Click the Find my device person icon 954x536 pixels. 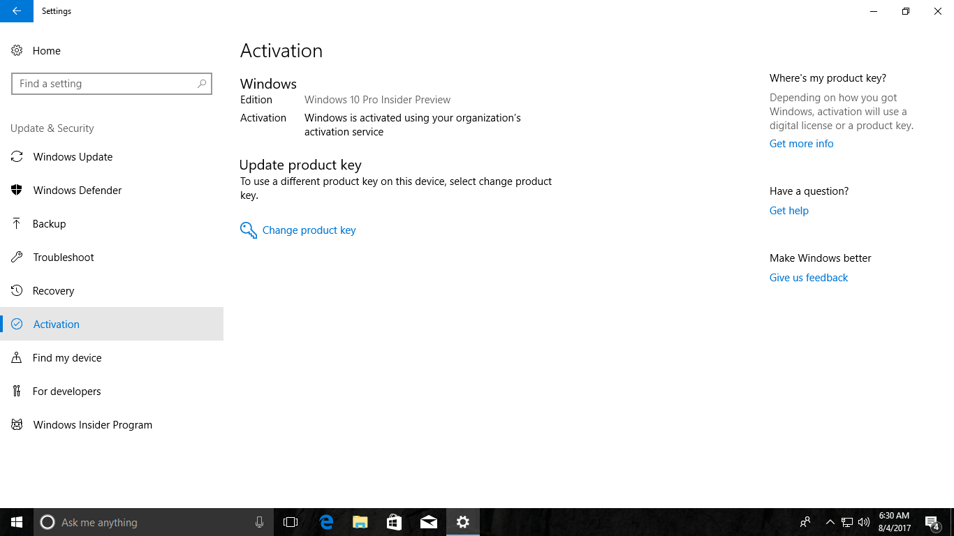tap(17, 357)
